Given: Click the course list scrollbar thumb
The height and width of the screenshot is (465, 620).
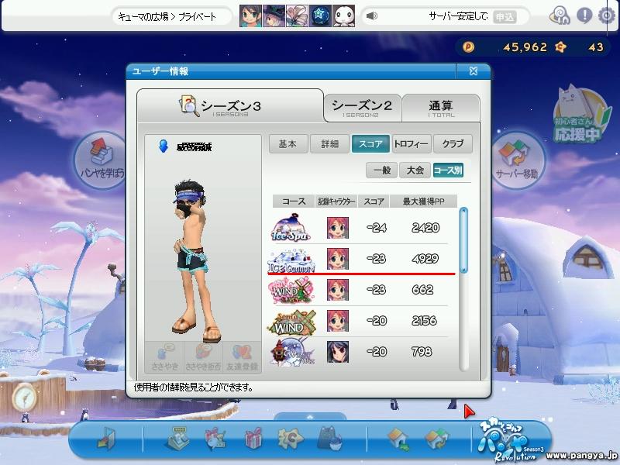Looking at the screenshot, I should click(x=463, y=240).
